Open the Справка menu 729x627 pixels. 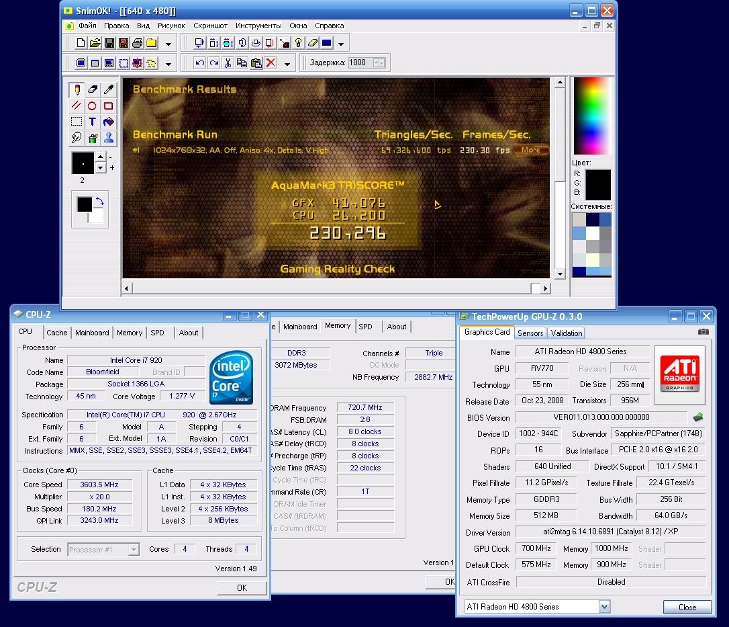tap(329, 26)
